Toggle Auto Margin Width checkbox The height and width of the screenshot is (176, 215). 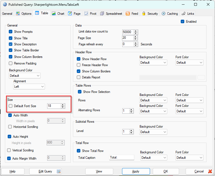pyautogui.click(x=9, y=159)
